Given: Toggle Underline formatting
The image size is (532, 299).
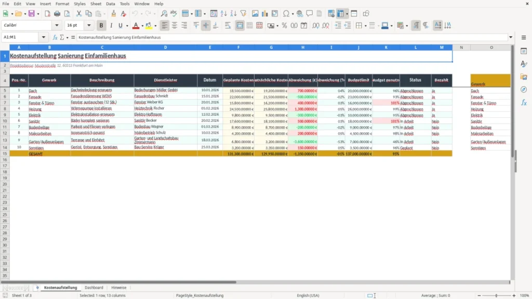Looking at the screenshot, I should click(120, 25).
